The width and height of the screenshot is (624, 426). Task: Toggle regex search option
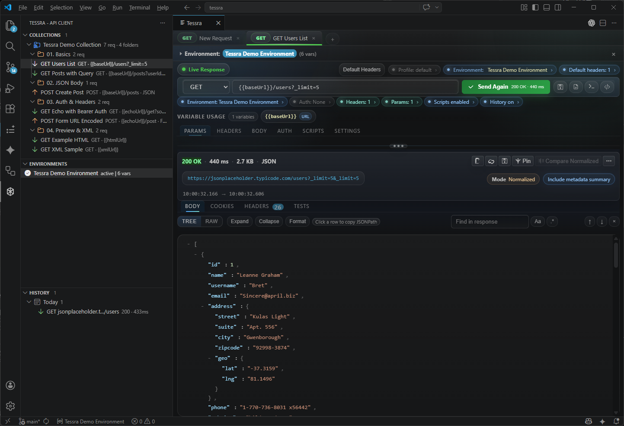click(x=552, y=221)
